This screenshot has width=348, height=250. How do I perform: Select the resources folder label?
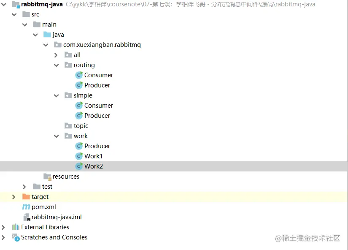click(x=66, y=177)
